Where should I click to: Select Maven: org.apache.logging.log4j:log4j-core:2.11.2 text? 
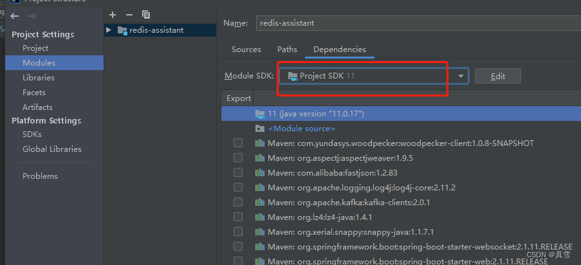click(361, 188)
